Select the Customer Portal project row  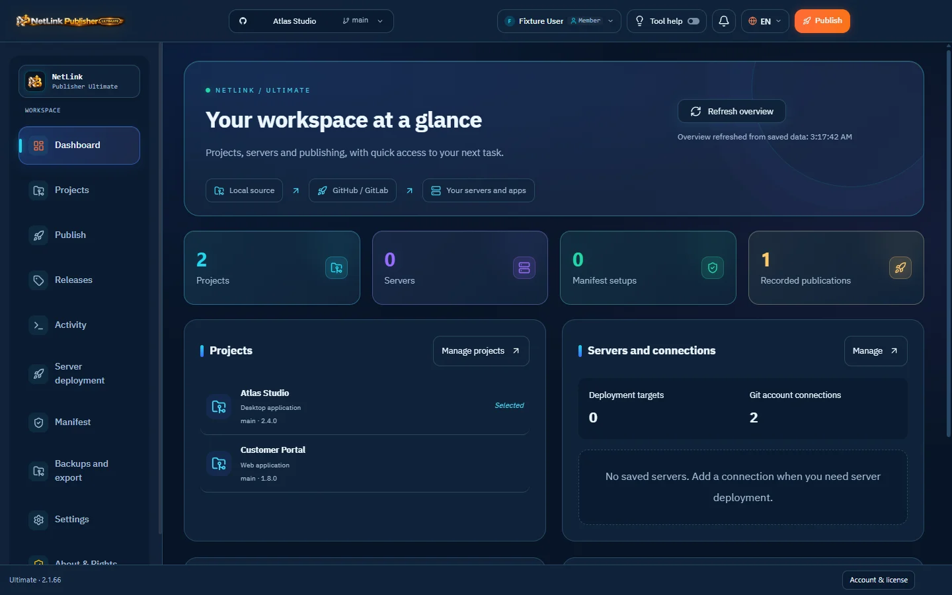[365, 463]
